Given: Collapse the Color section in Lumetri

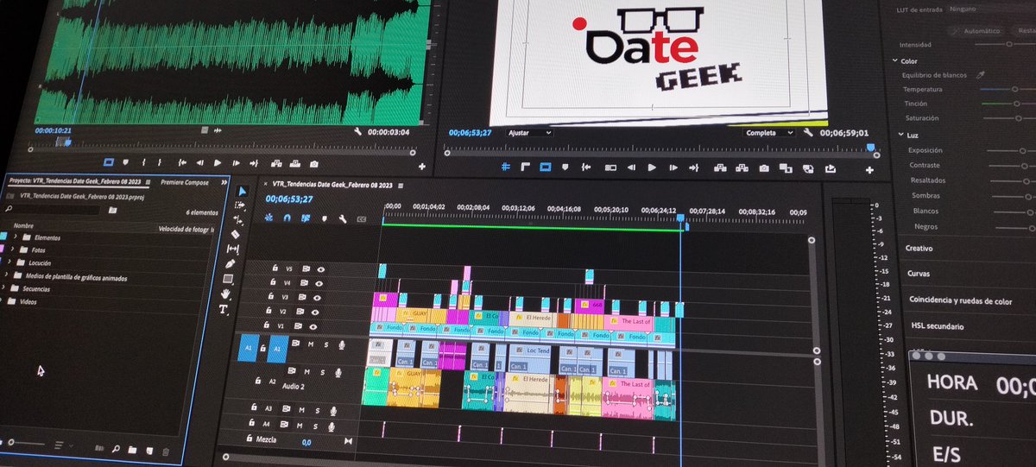Looking at the screenshot, I should click(894, 61).
